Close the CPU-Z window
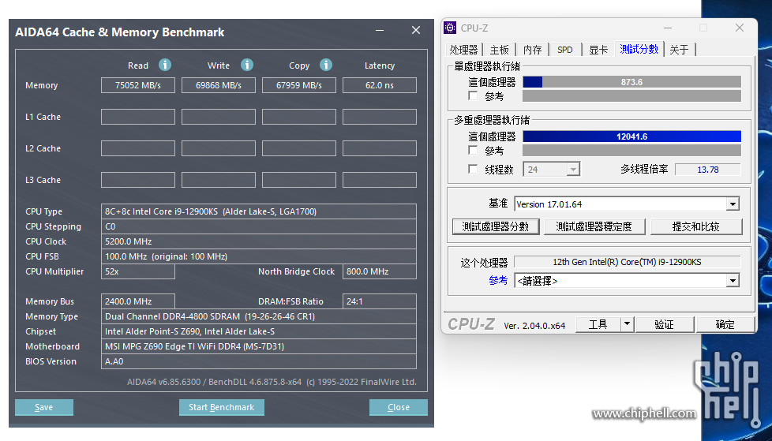Screen dimensions: 772x441 [740, 28]
